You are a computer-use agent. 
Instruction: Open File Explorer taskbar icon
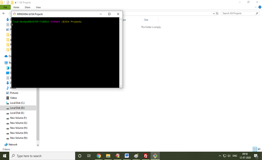point(108,156)
